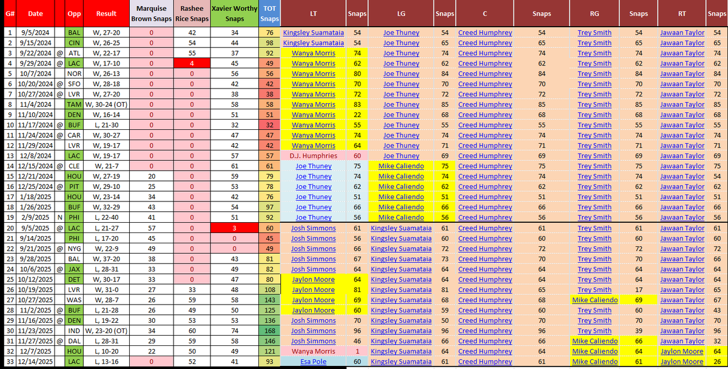Open Mike Caliendo LG link for 12/15/2024 game
Viewport: 728px width, 369px height.
pos(401,166)
